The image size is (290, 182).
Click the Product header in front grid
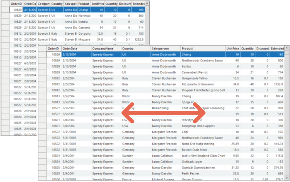coord(203,48)
